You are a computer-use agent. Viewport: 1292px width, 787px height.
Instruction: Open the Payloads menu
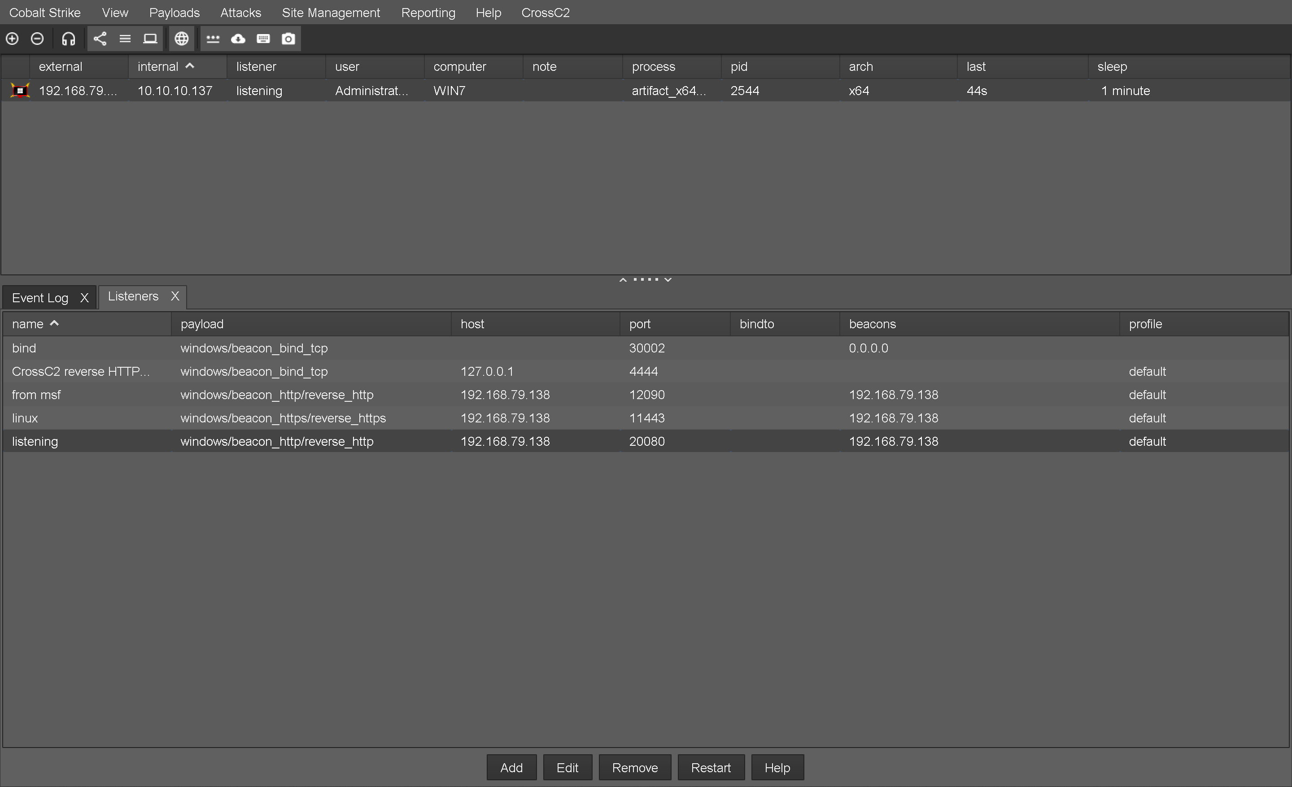(174, 13)
